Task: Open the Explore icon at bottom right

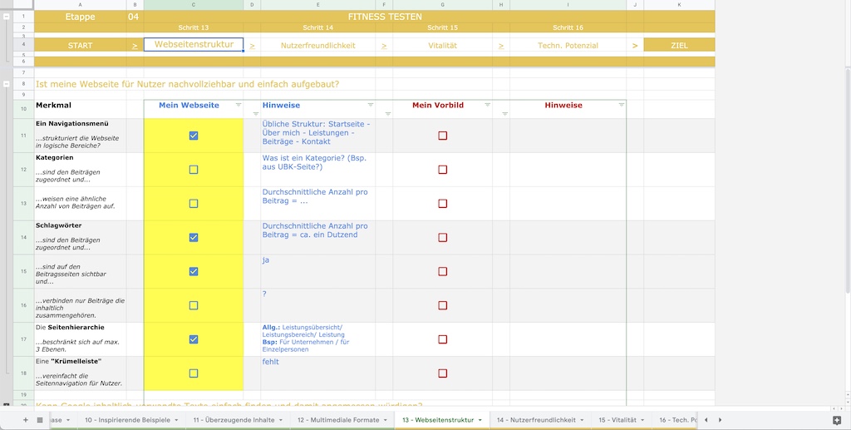Action: click(836, 420)
